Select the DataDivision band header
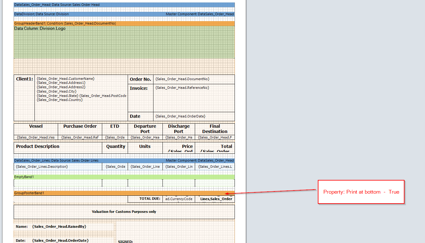The width and height of the screenshot is (425, 243). click(x=124, y=14)
